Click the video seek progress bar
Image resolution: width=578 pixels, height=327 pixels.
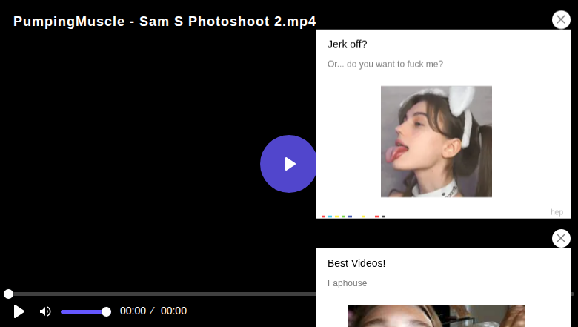coord(163,294)
